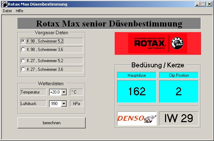Click the app icon in title bar

point(4,4)
